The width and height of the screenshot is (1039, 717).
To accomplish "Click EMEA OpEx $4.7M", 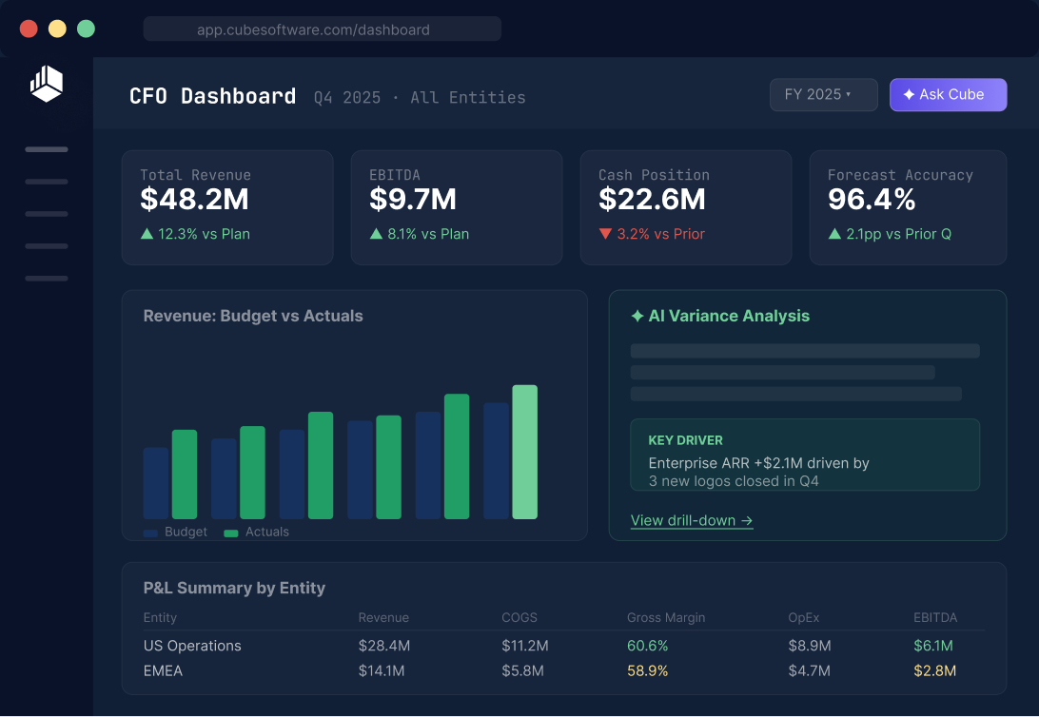I will coord(809,670).
